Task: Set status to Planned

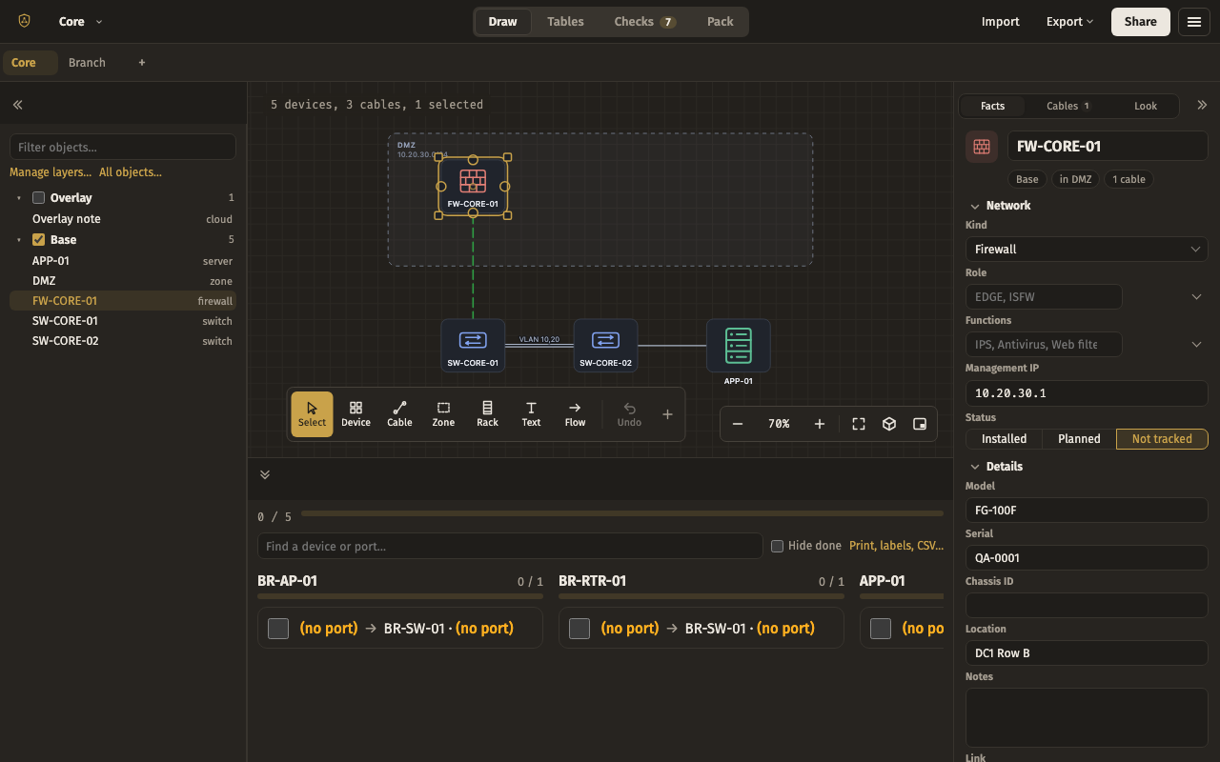Action: [1079, 439]
